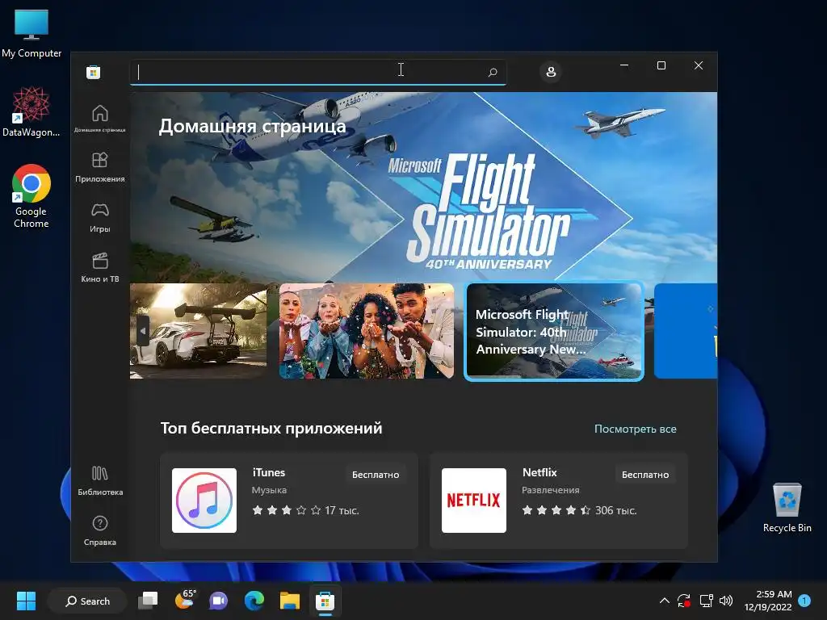This screenshot has height=620, width=827.
Task: Click the sync update tray icon
Action: pyautogui.click(x=684, y=601)
